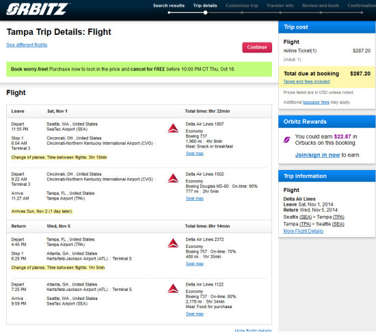This screenshot has height=332, width=376.
Task: Open Seat map for Delta 1807
Action: coord(195,154)
